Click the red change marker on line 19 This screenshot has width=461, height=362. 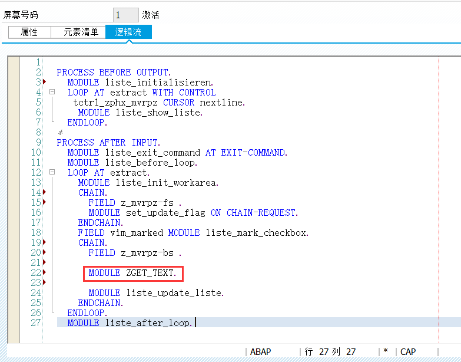(45, 242)
